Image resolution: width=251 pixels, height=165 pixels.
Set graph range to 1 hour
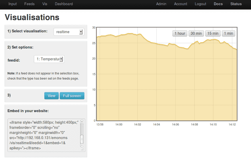pos(179,33)
